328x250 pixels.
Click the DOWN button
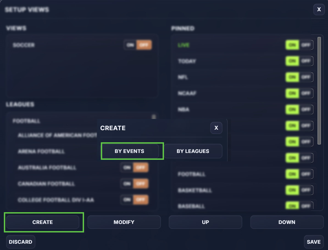[x=287, y=222]
